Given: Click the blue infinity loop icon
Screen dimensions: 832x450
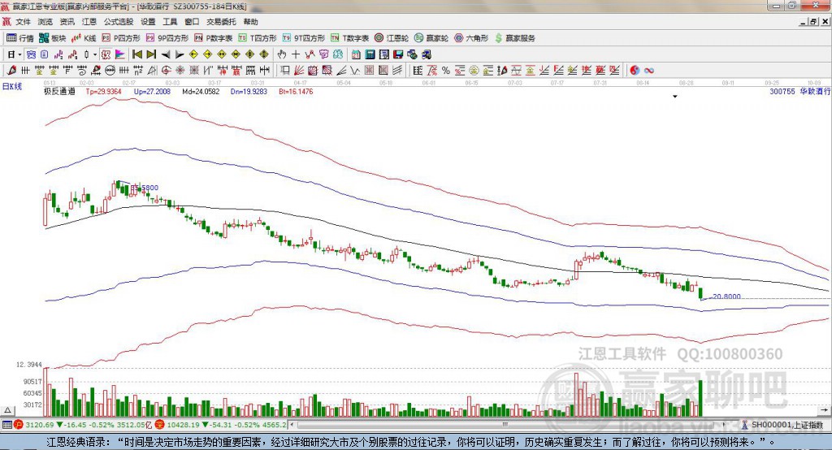Looking at the screenshot, I should [x=648, y=70].
